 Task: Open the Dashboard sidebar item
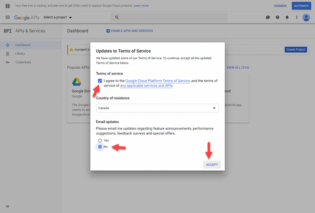pos(23,45)
